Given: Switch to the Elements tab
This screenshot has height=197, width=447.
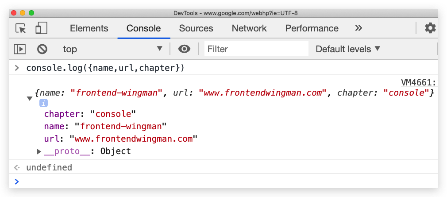Looking at the screenshot, I should click(89, 28).
